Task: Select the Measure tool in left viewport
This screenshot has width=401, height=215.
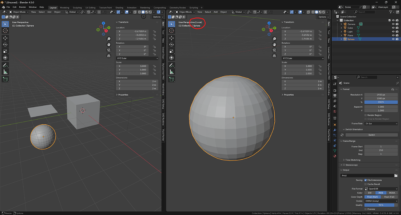Action: click(x=5, y=72)
